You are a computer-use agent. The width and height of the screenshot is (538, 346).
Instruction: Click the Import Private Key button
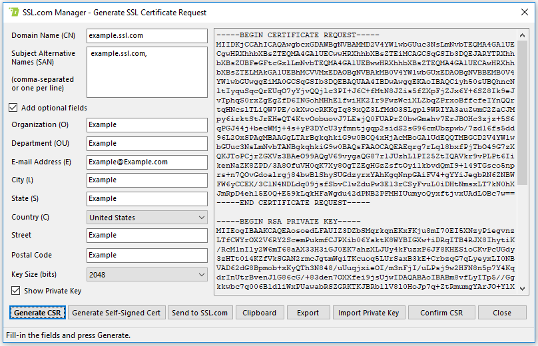click(x=368, y=313)
